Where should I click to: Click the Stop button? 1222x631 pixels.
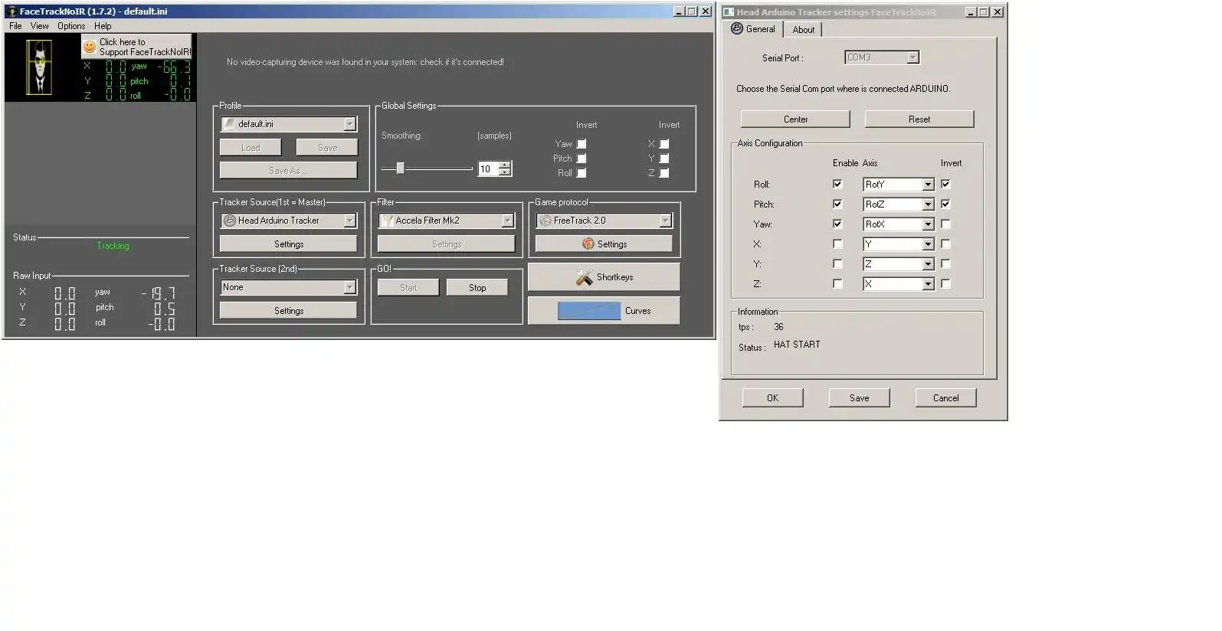[477, 288]
